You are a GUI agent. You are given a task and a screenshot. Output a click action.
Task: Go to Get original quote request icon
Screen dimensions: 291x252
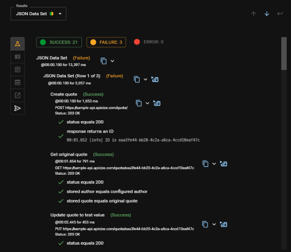click(224, 163)
